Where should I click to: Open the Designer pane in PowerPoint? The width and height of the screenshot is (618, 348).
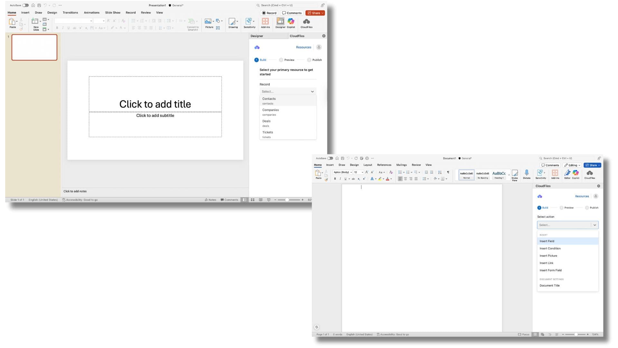280,23
